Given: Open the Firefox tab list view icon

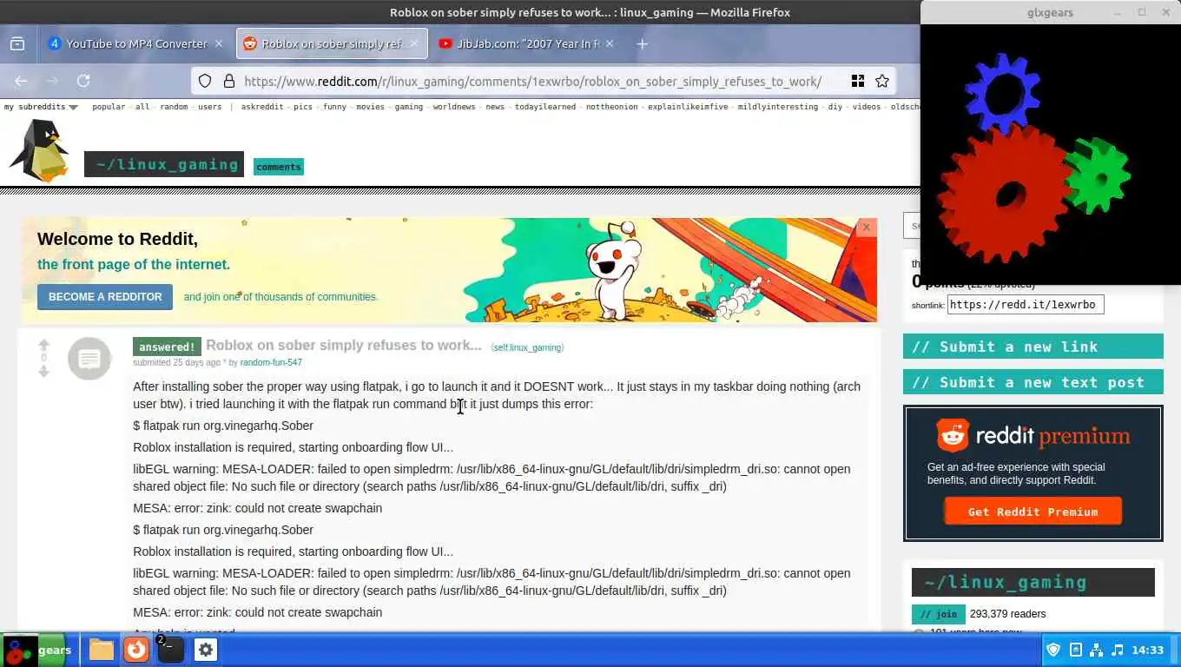Looking at the screenshot, I should coord(17,43).
